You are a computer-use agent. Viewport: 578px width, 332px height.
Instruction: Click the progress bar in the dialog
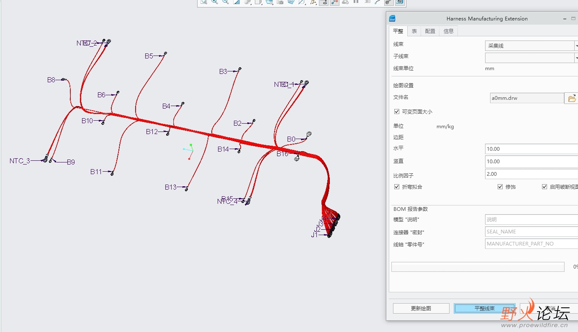pos(478,266)
